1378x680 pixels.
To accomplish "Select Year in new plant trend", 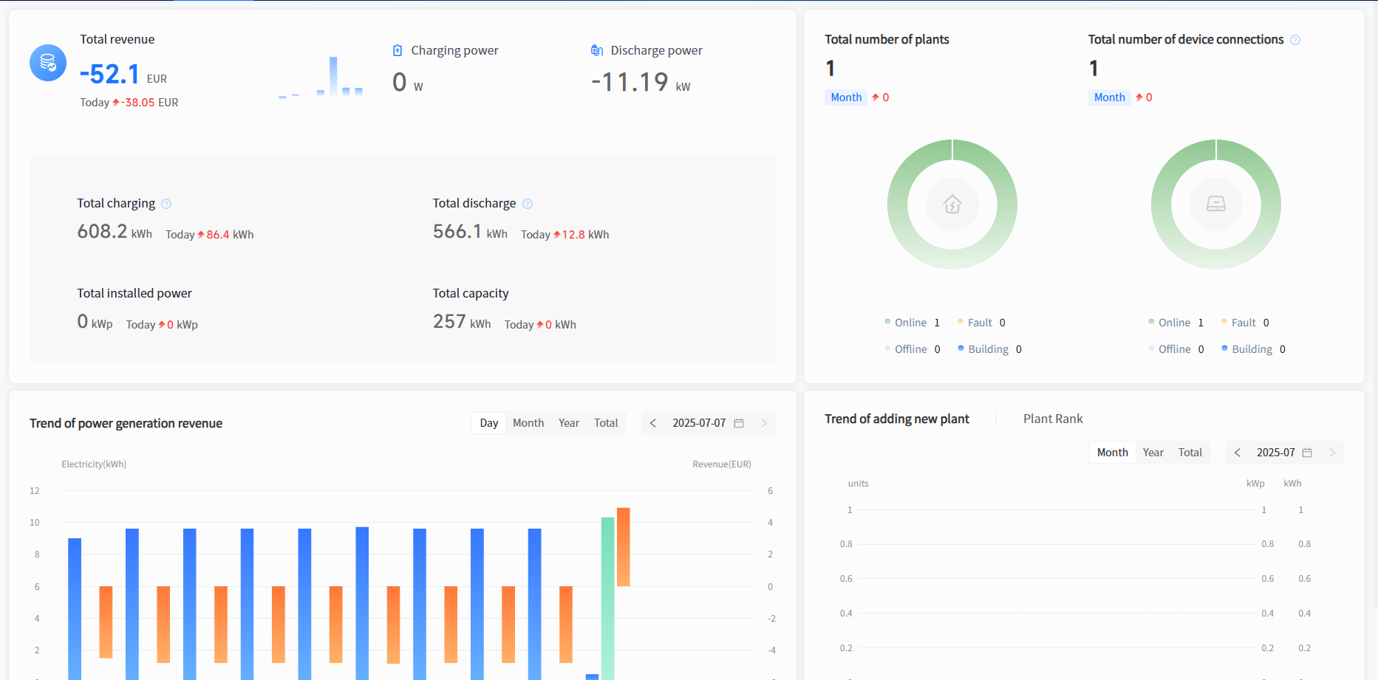I will (1153, 453).
